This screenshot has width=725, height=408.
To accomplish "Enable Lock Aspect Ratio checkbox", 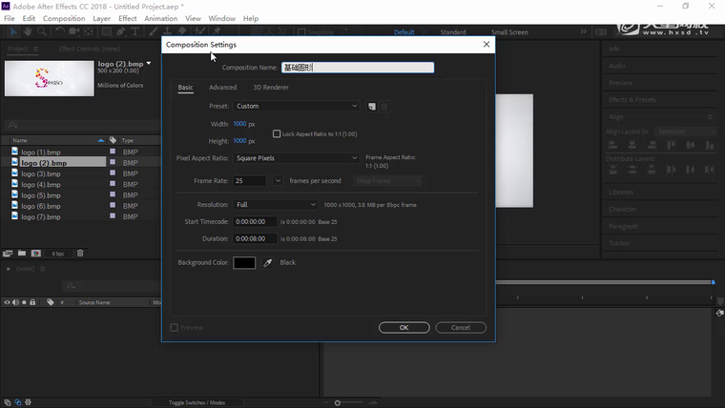I will click(x=277, y=133).
